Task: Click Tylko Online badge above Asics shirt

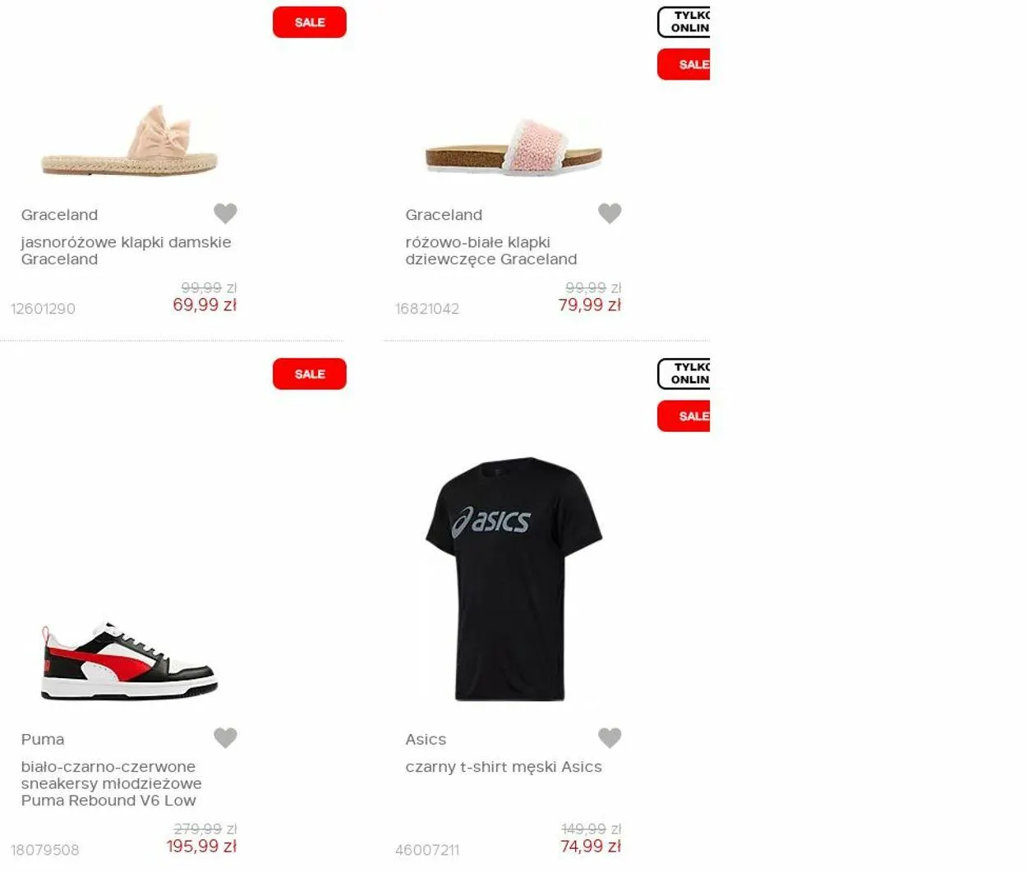Action: click(684, 374)
